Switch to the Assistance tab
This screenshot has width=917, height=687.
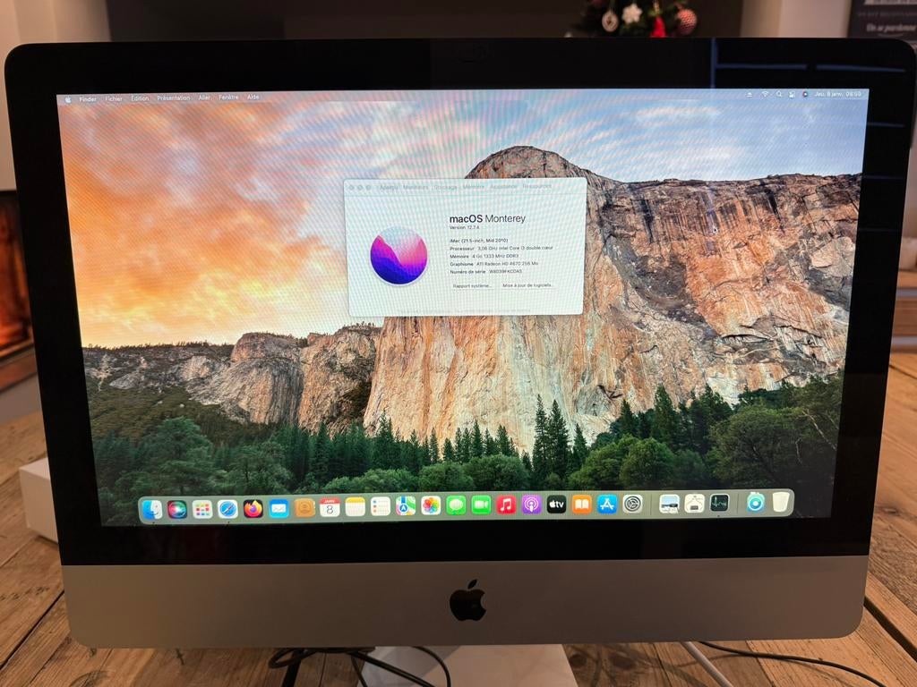tap(503, 186)
